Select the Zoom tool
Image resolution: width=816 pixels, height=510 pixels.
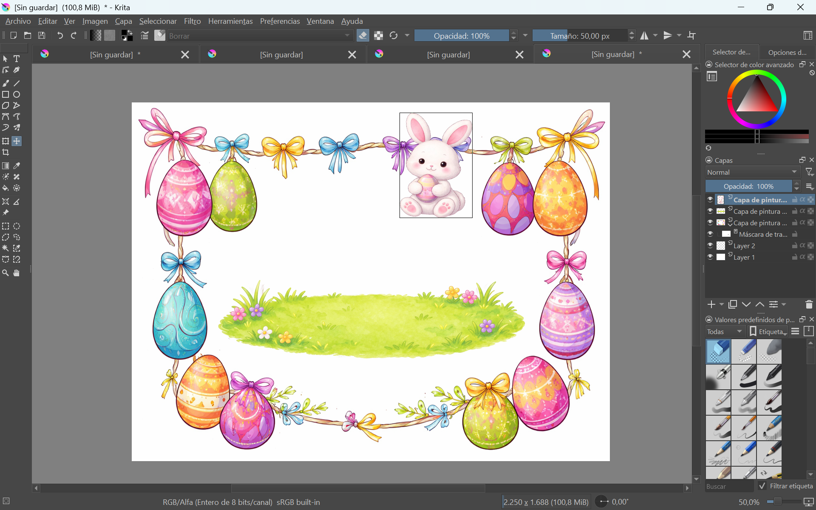coord(6,273)
